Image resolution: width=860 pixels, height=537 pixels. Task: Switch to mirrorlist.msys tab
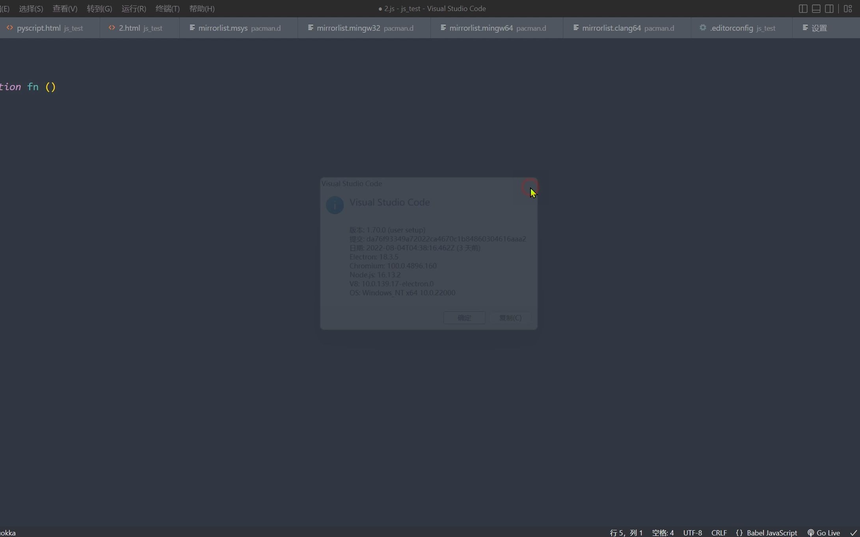tap(238, 28)
